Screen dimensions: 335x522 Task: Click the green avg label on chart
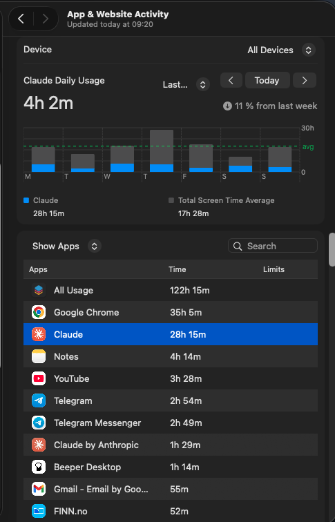[308, 147]
